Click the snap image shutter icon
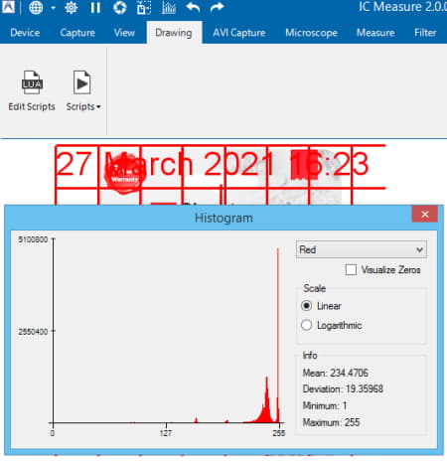Image resolution: width=447 pixels, height=462 pixels. (119, 7)
